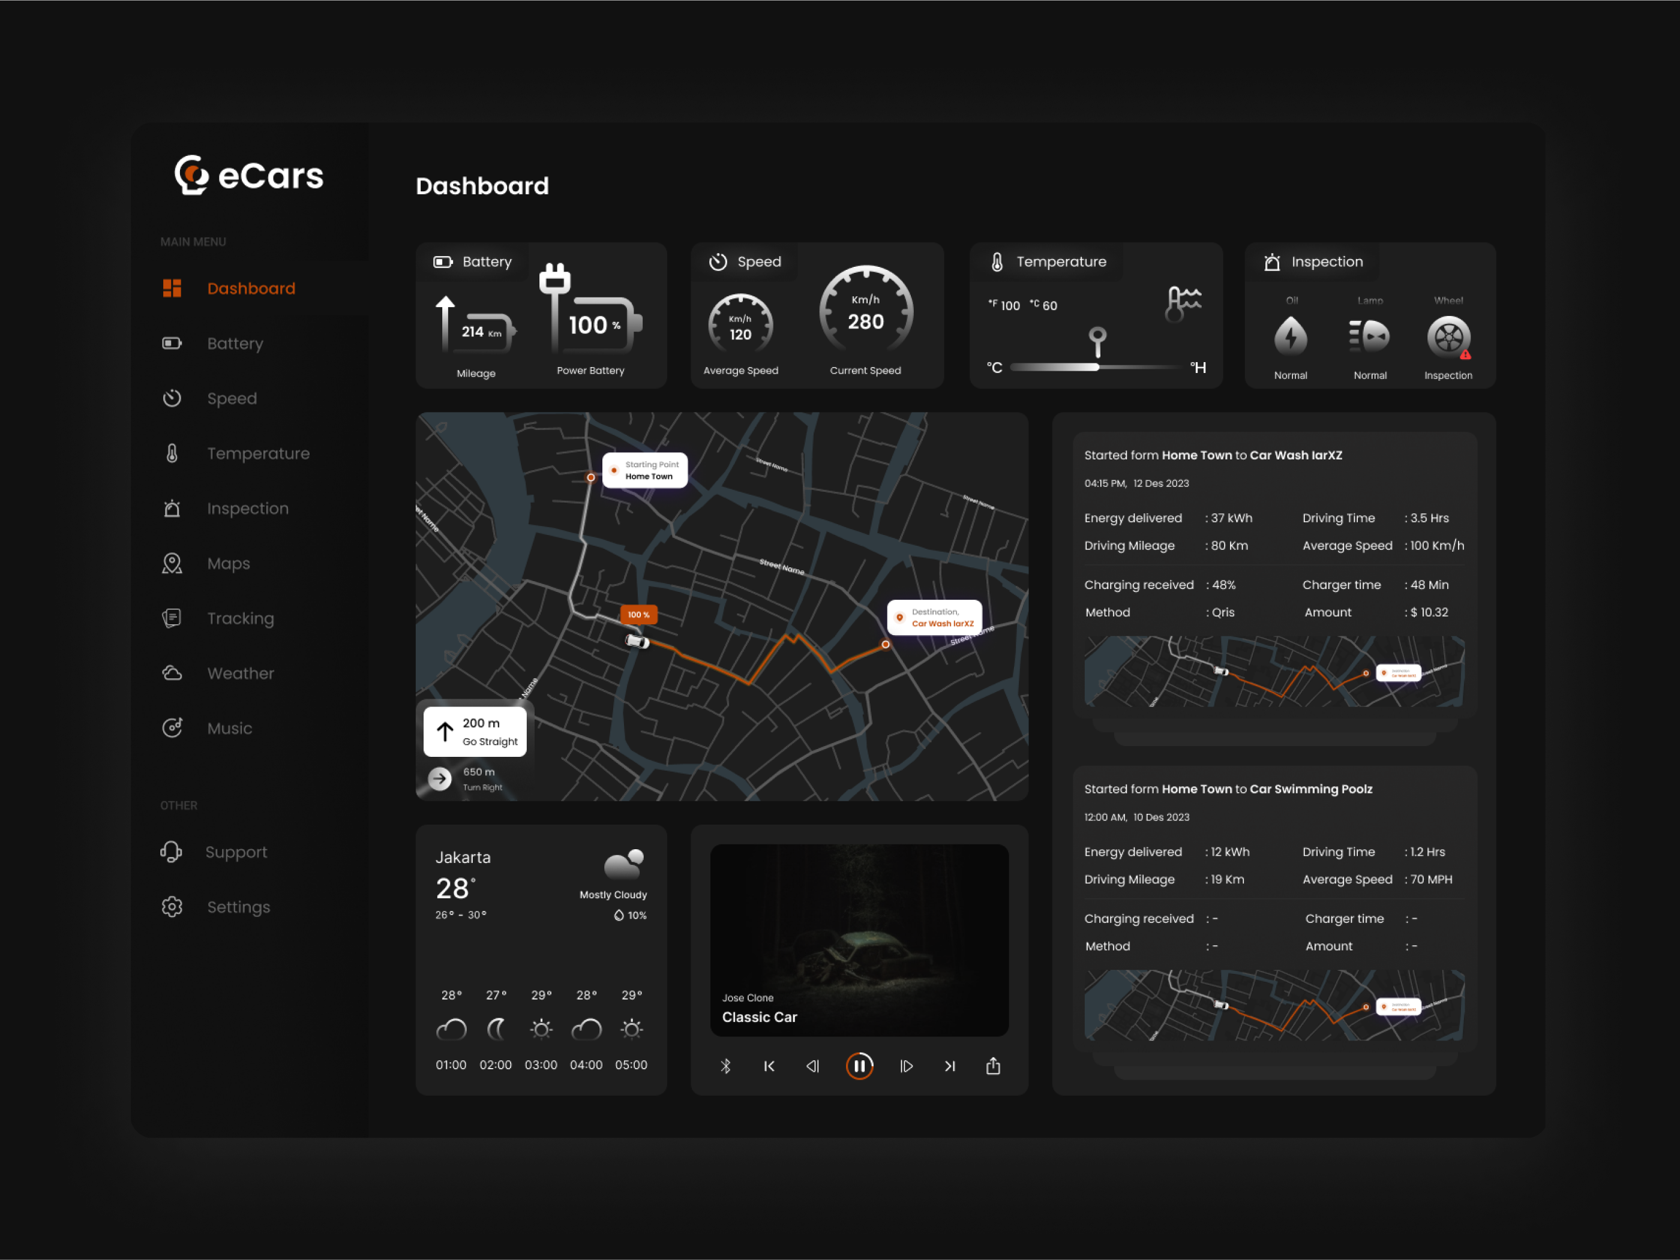Viewport: 1680px width, 1260px height.
Task: Click the share icon in media controls
Action: pos(992,1066)
